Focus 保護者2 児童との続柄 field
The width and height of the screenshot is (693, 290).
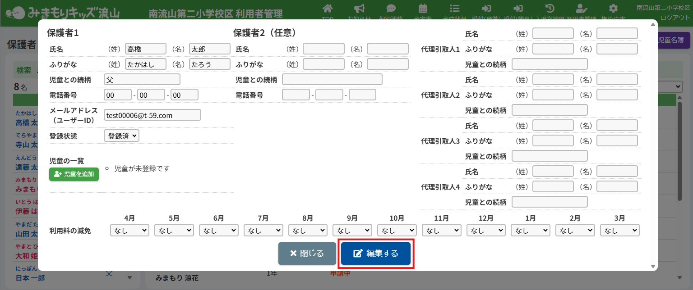(332, 80)
